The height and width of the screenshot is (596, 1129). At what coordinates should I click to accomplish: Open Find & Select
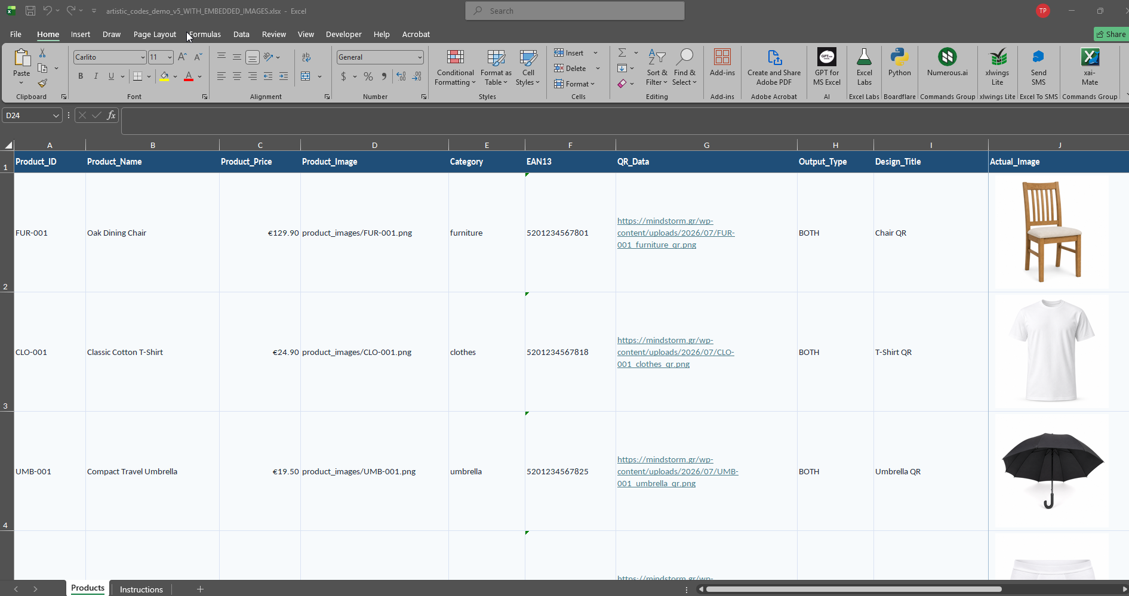(x=684, y=67)
